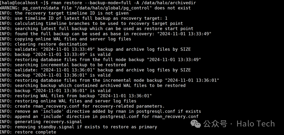Screen dimensions: 284x135
Task: Click the [halo@localhost ~]$ shell prompt
Action: [22, 3]
